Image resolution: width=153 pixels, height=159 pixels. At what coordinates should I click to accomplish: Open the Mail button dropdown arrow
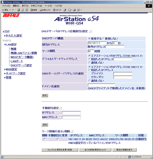tap(71, 10)
